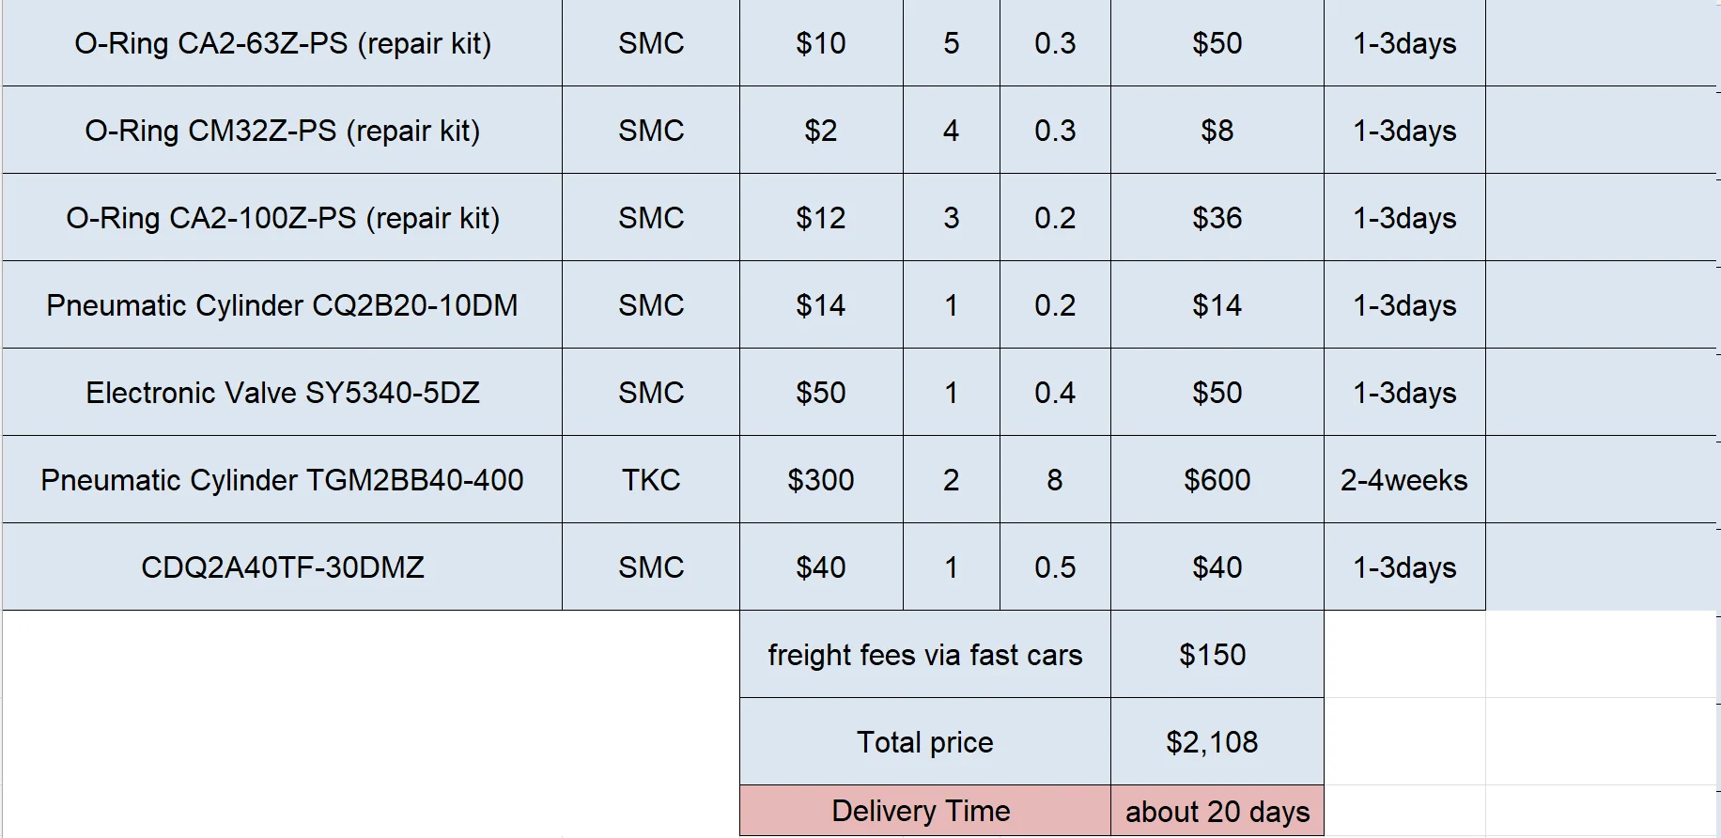Screen dimensions: 1721x838
Task: Click the $600 amount cell
Action: click(1217, 480)
